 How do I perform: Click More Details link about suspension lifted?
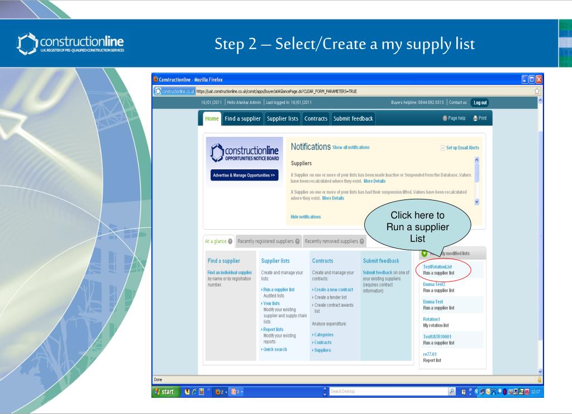333,198
